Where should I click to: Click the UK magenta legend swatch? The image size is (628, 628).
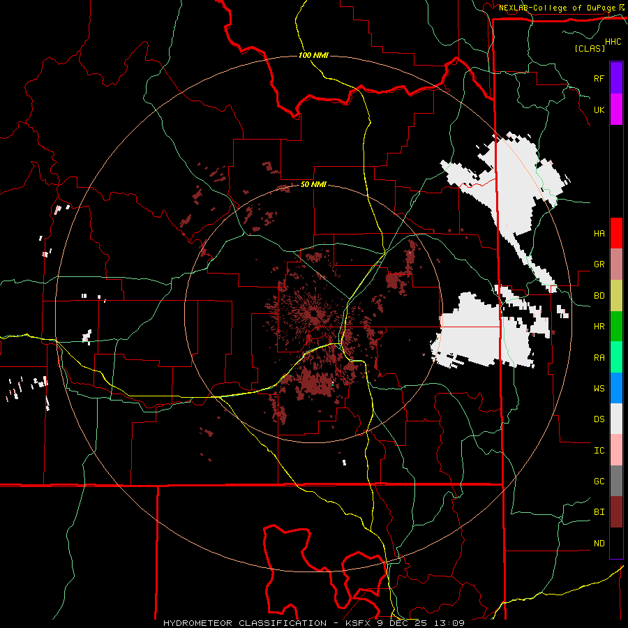[616, 110]
